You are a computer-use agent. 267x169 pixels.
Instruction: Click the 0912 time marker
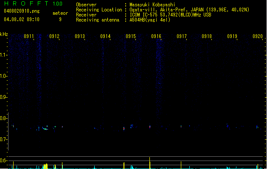pos(54,36)
